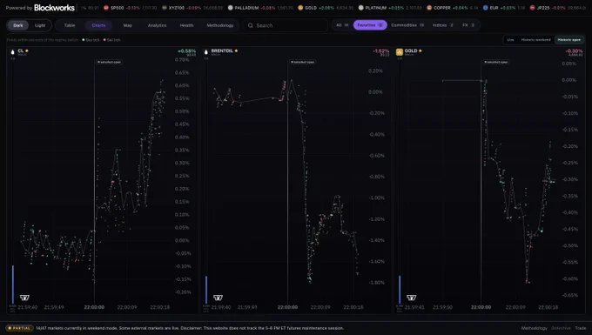Viewport: 592px width, 335px height.
Task: Filter by Indices
Action: pos(443,25)
